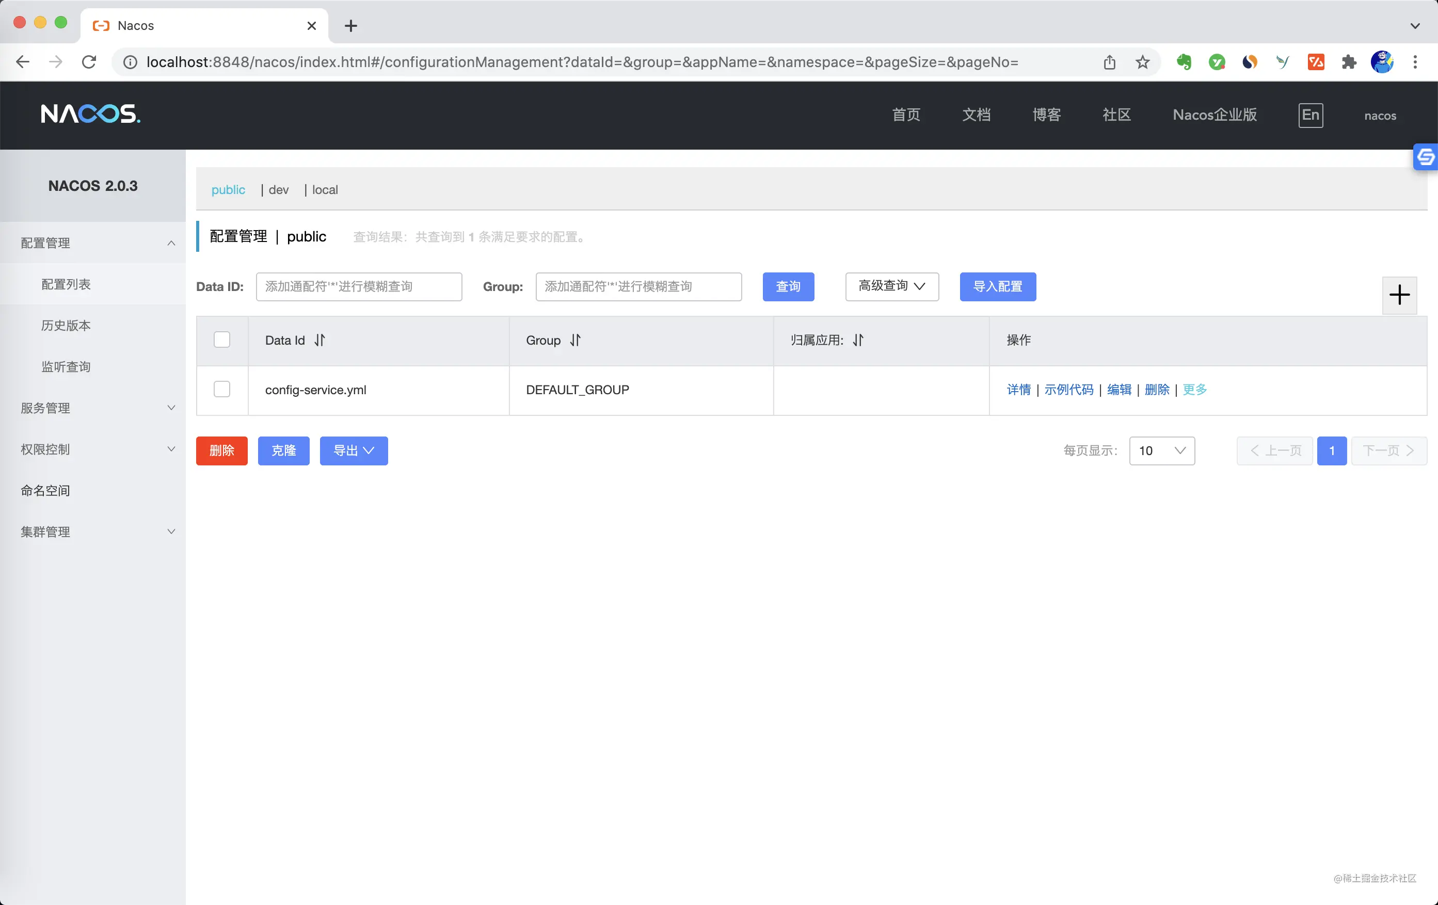
Task: Sort table by Data Id column
Action: click(x=319, y=340)
